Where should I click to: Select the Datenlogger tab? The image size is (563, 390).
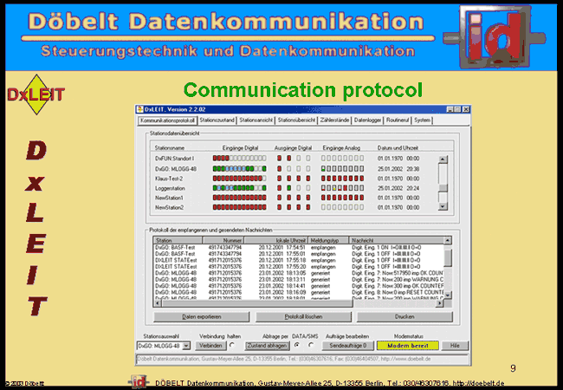click(x=367, y=120)
